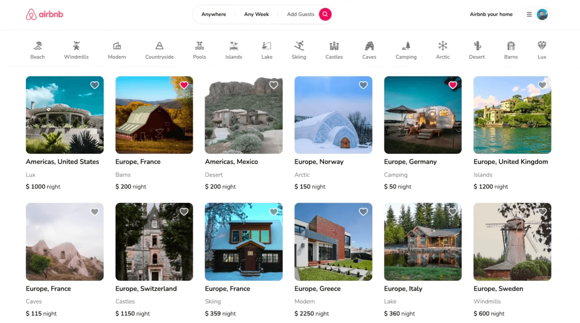Click the 'Europe, Italy' listing title

[403, 288]
